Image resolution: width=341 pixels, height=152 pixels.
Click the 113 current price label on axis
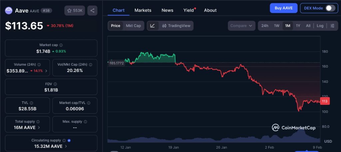tap(325, 101)
